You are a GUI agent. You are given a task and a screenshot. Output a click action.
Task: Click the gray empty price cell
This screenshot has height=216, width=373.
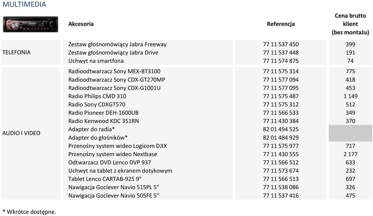pos(350,133)
